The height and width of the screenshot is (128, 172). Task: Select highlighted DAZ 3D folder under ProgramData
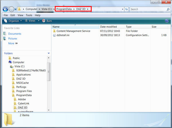pyautogui.click(x=22, y=108)
